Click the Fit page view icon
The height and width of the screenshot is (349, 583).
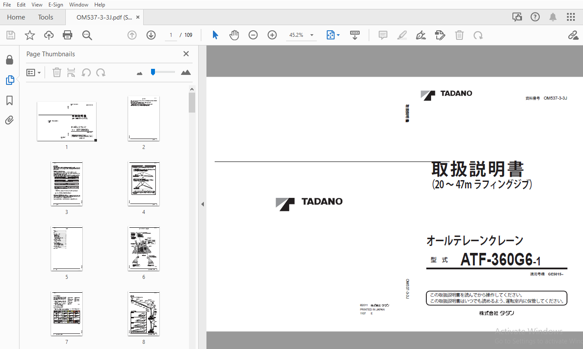[331, 35]
